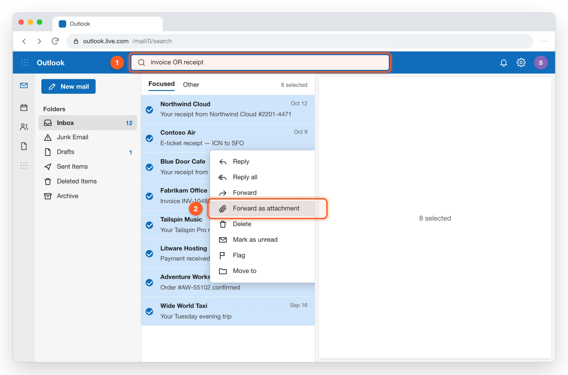Screen dimensions: 568x375
Task: Open the Archive folder
Action: (x=88, y=196)
